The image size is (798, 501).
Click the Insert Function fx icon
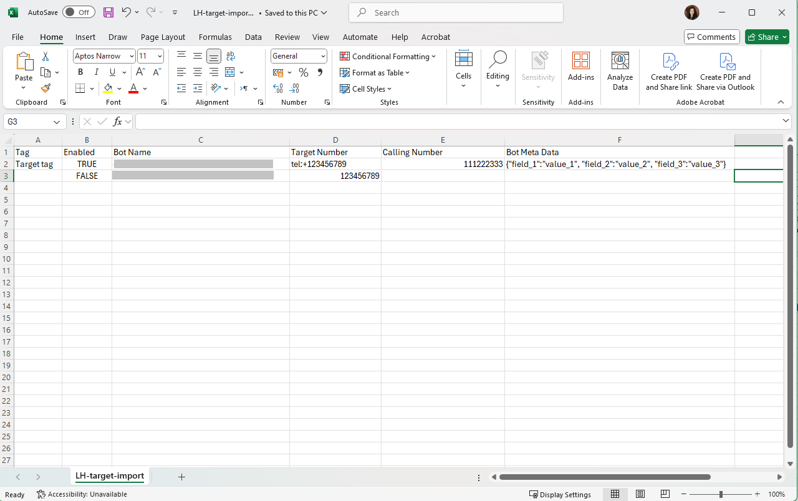coord(117,122)
